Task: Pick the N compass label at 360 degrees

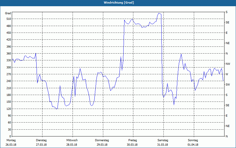Action: 227,54
